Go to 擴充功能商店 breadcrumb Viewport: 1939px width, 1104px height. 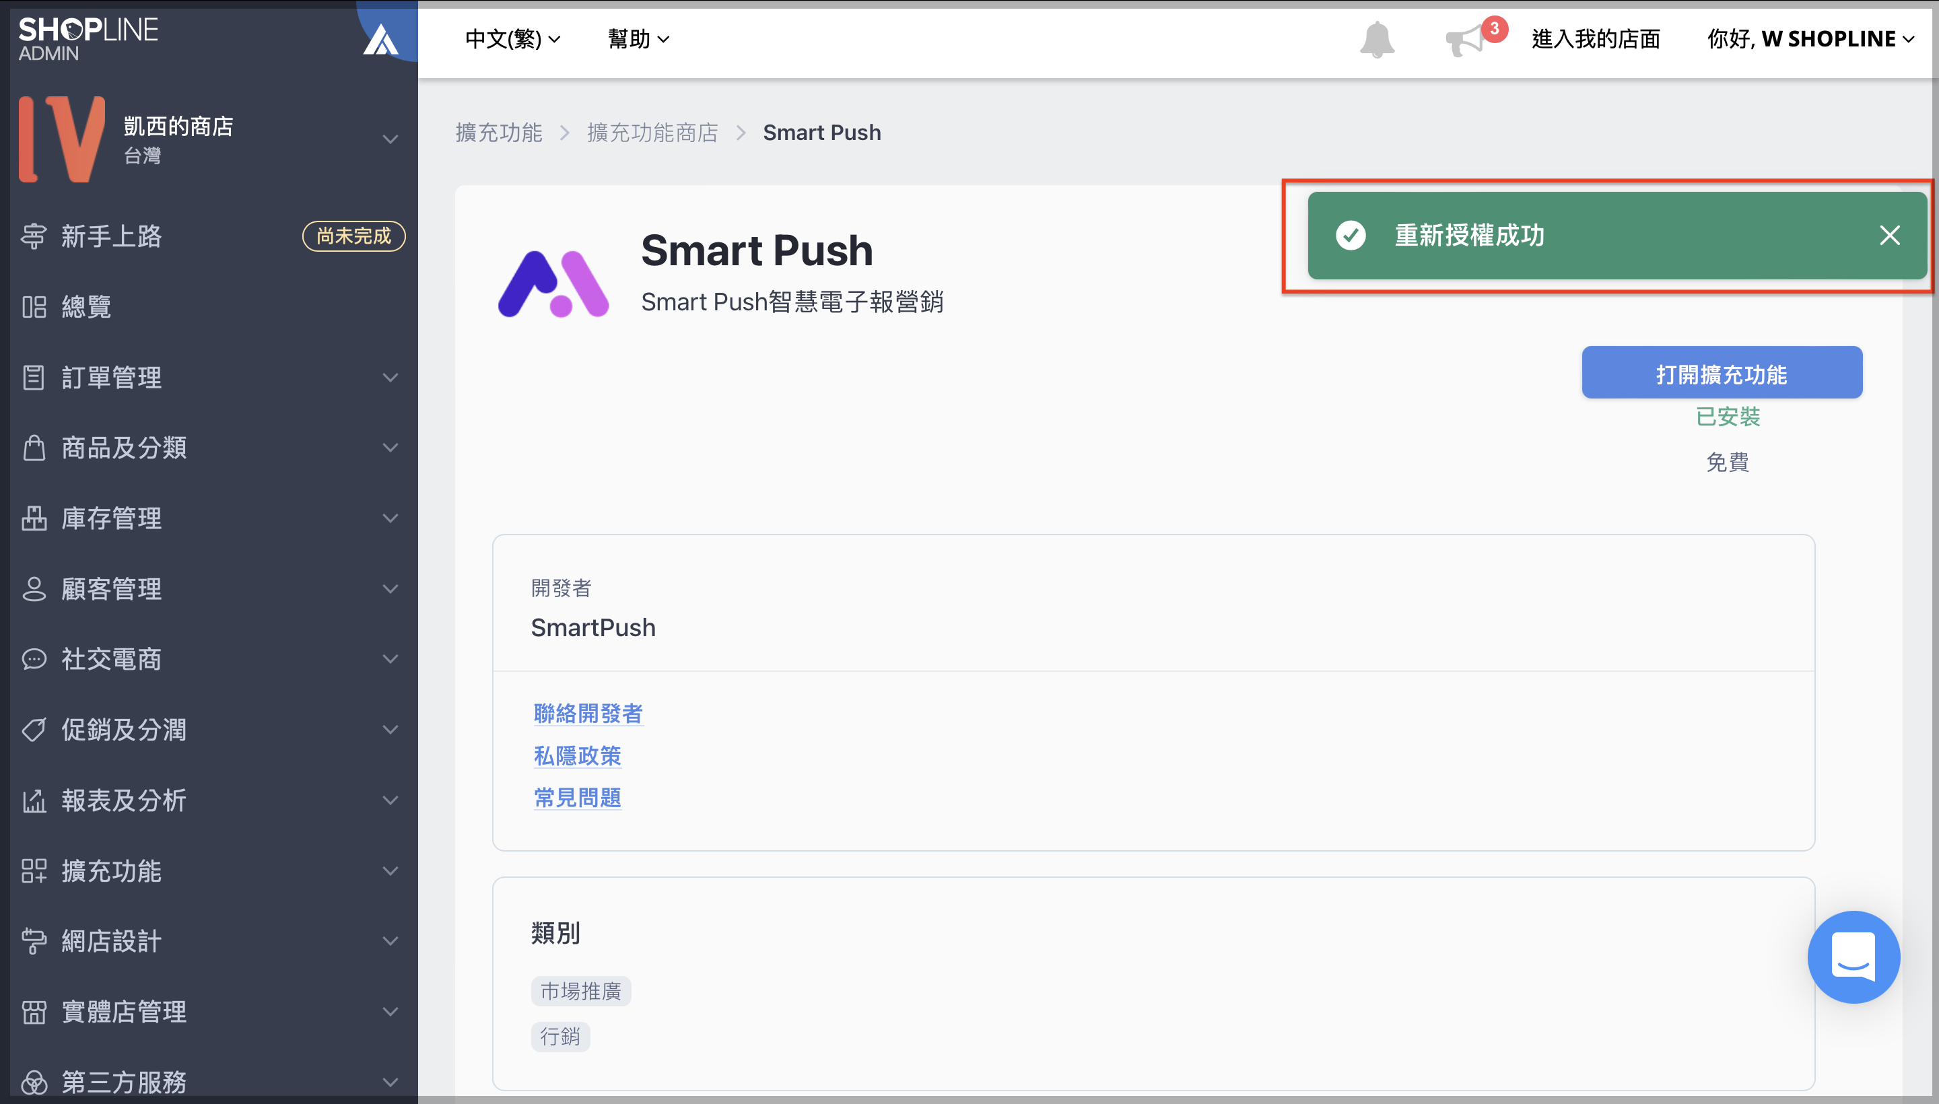pyautogui.click(x=652, y=133)
